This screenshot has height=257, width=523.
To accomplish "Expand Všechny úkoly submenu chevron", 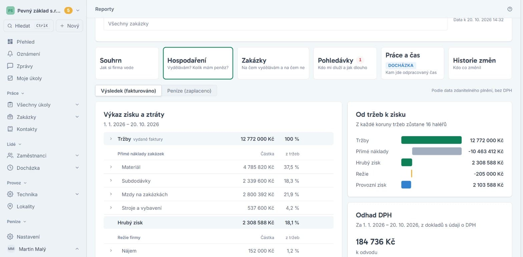I will coord(77,105).
